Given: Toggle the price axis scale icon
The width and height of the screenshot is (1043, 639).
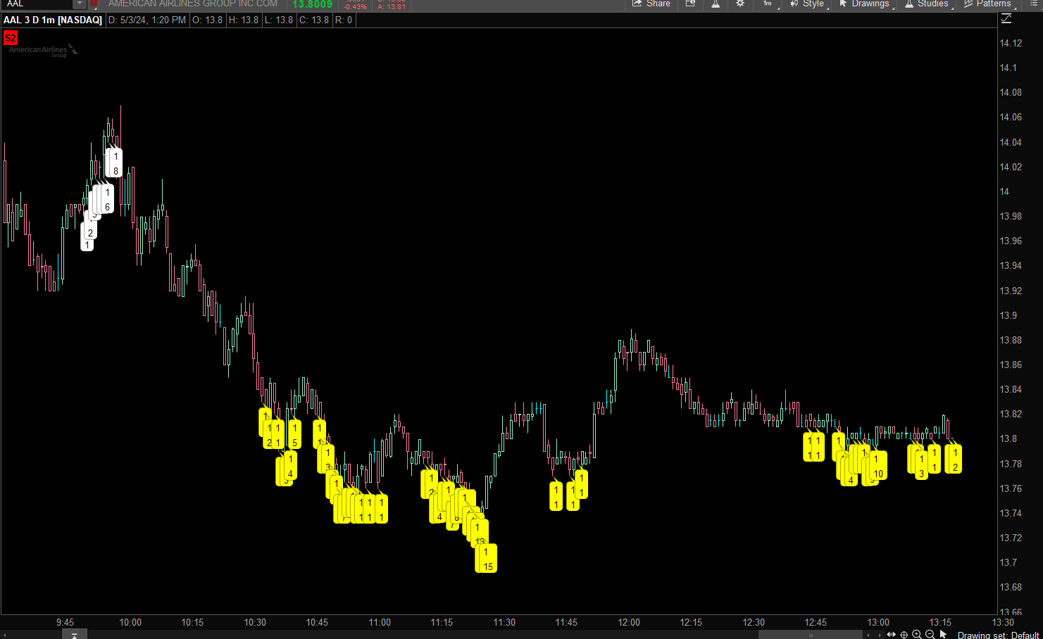Looking at the screenshot, I should coord(1006,19).
